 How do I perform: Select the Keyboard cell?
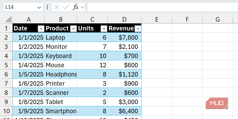(x=61, y=56)
